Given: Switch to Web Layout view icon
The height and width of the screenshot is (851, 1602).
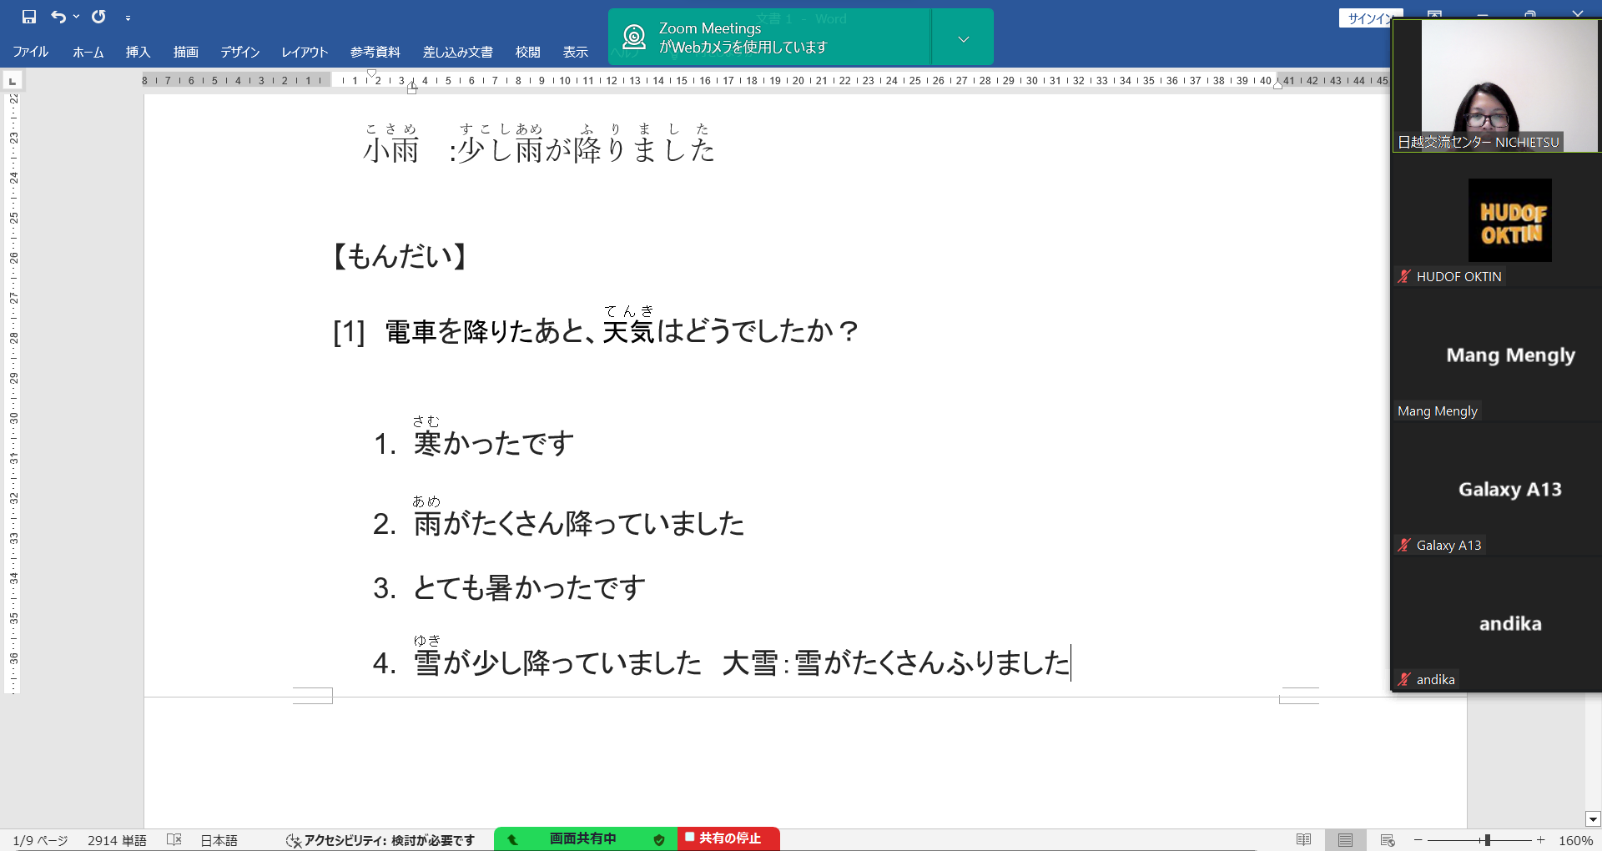Looking at the screenshot, I should [1388, 840].
